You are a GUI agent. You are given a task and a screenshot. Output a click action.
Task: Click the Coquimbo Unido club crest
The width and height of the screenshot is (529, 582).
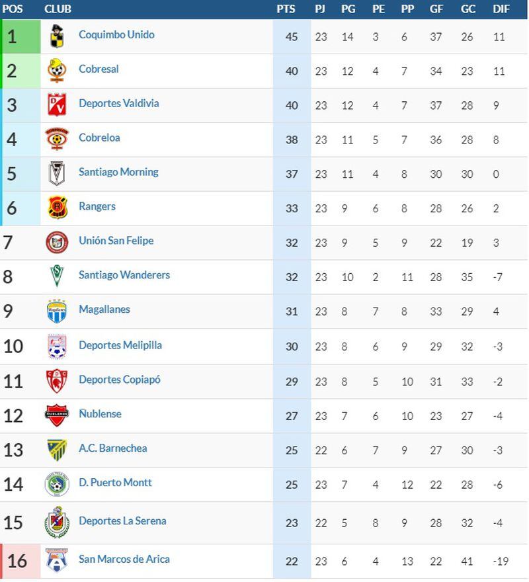(x=57, y=36)
